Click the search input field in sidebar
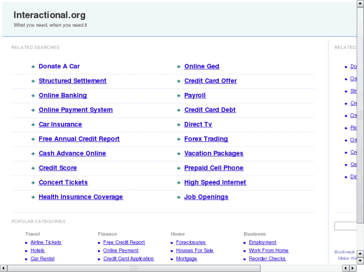 345,226
